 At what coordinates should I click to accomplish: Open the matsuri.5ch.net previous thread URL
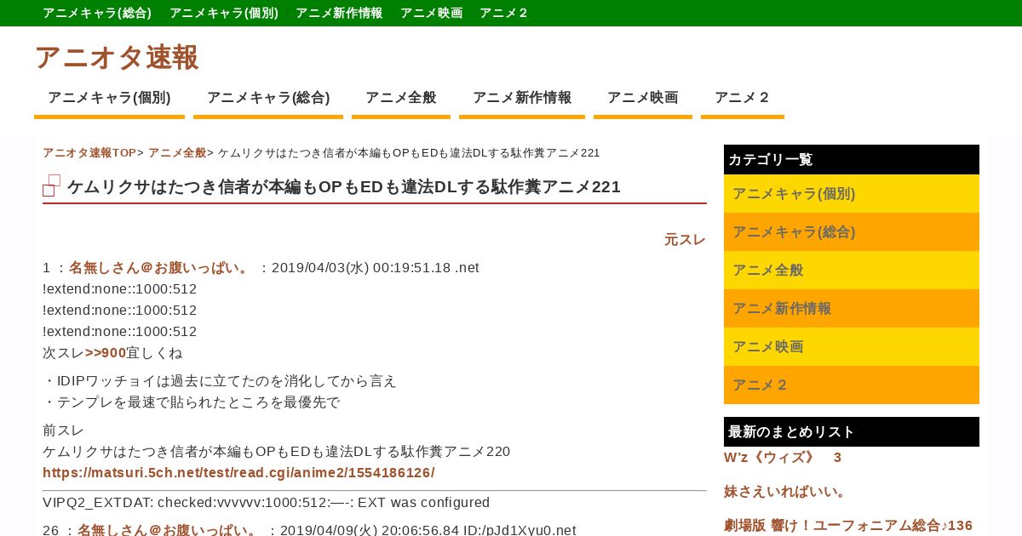(238, 473)
